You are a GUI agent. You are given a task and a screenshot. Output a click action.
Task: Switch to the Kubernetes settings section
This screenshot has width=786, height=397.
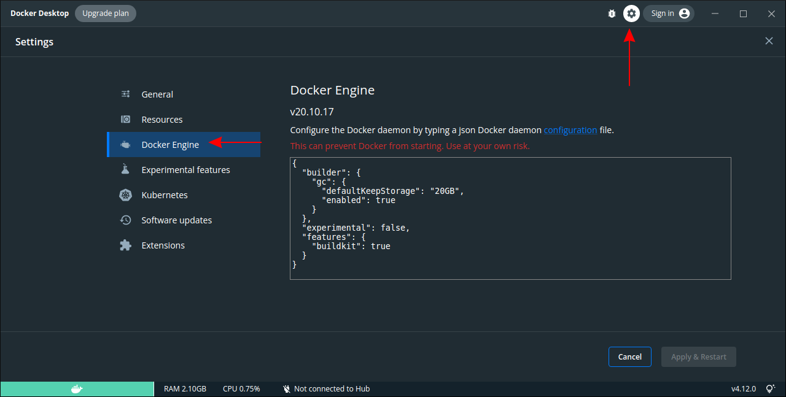163,195
